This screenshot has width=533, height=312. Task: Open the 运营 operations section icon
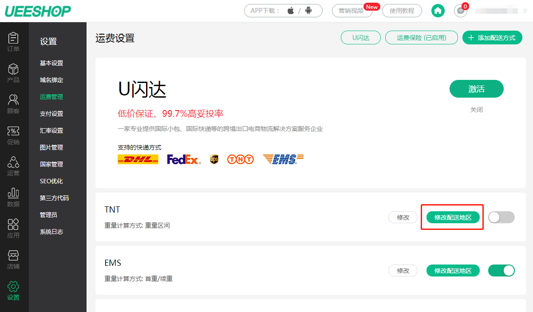click(13, 162)
